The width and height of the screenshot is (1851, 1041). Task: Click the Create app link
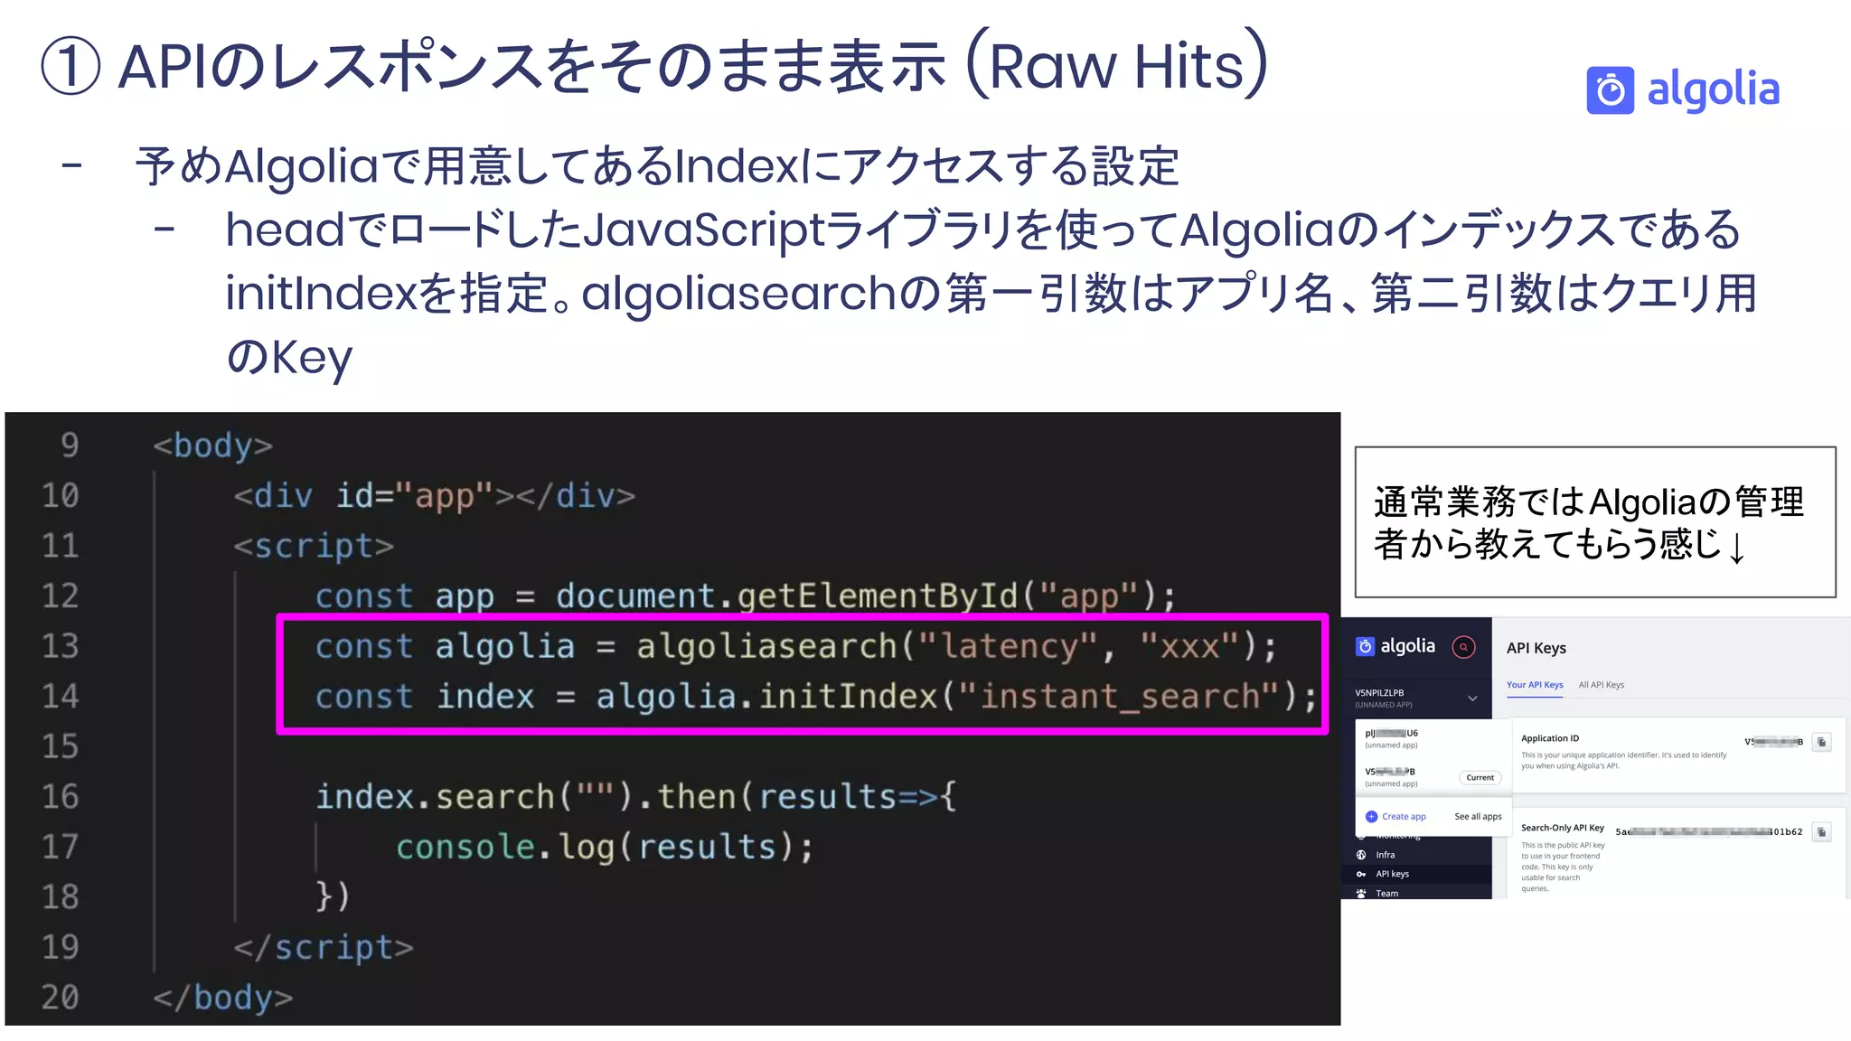tap(1404, 817)
